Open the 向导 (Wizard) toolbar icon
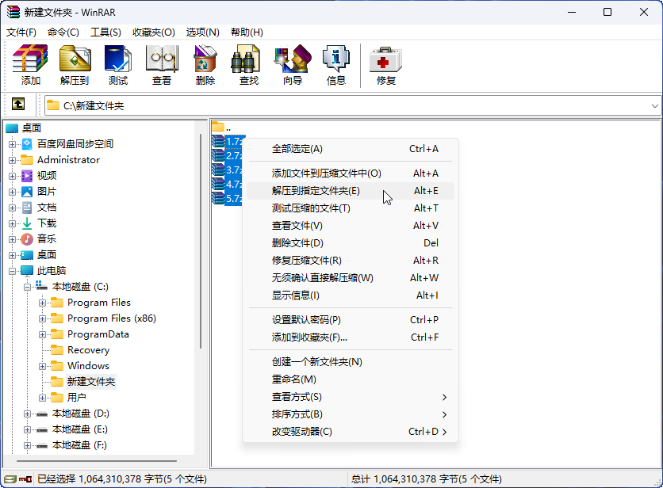Screen dimensions: 663x488 pos(293,65)
